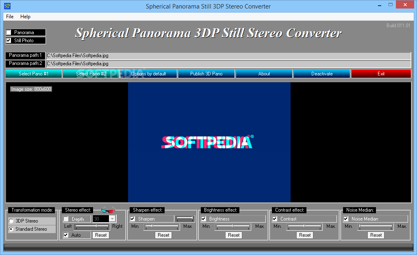This screenshot has width=417, height=255.
Task: Click Reset in Brightness effect group
Action: tap(234, 235)
